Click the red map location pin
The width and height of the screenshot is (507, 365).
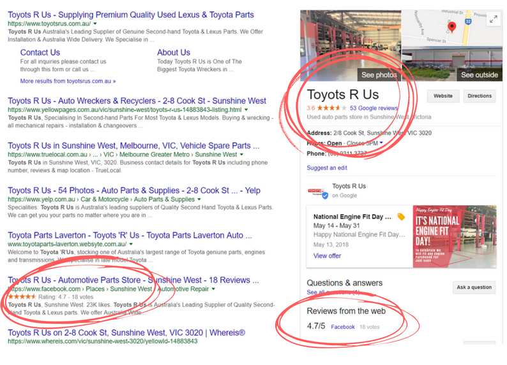pyautogui.click(x=451, y=27)
